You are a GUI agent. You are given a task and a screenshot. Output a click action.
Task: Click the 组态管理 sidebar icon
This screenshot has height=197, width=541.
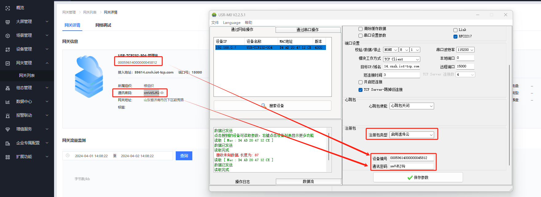(x=8, y=88)
